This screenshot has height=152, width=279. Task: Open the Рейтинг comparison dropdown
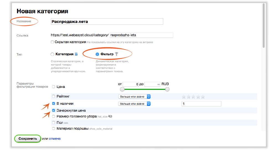tap(134, 96)
